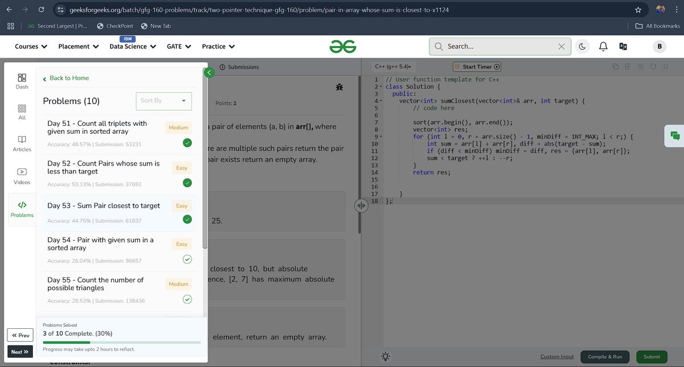Viewport: 684px width, 367px height.
Task: Go Back to Home
Action: [x=66, y=79]
